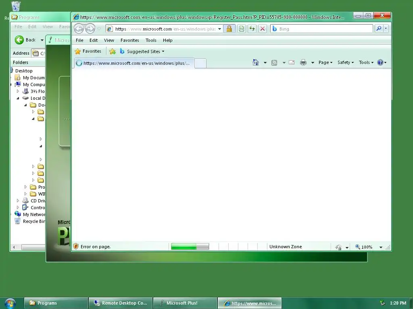This screenshot has width=413, height=309.
Task: Select My Network Places in Folders tree
Action: [34, 214]
